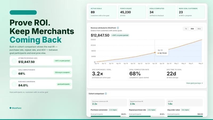
Task: Click the Apr 26 data point on the chart
Action: pos(155,53)
